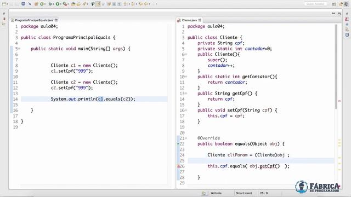Image resolution: width=351 pixels, height=197 pixels.
Task: Click the red icon in right trim bar
Action: click(347, 19)
